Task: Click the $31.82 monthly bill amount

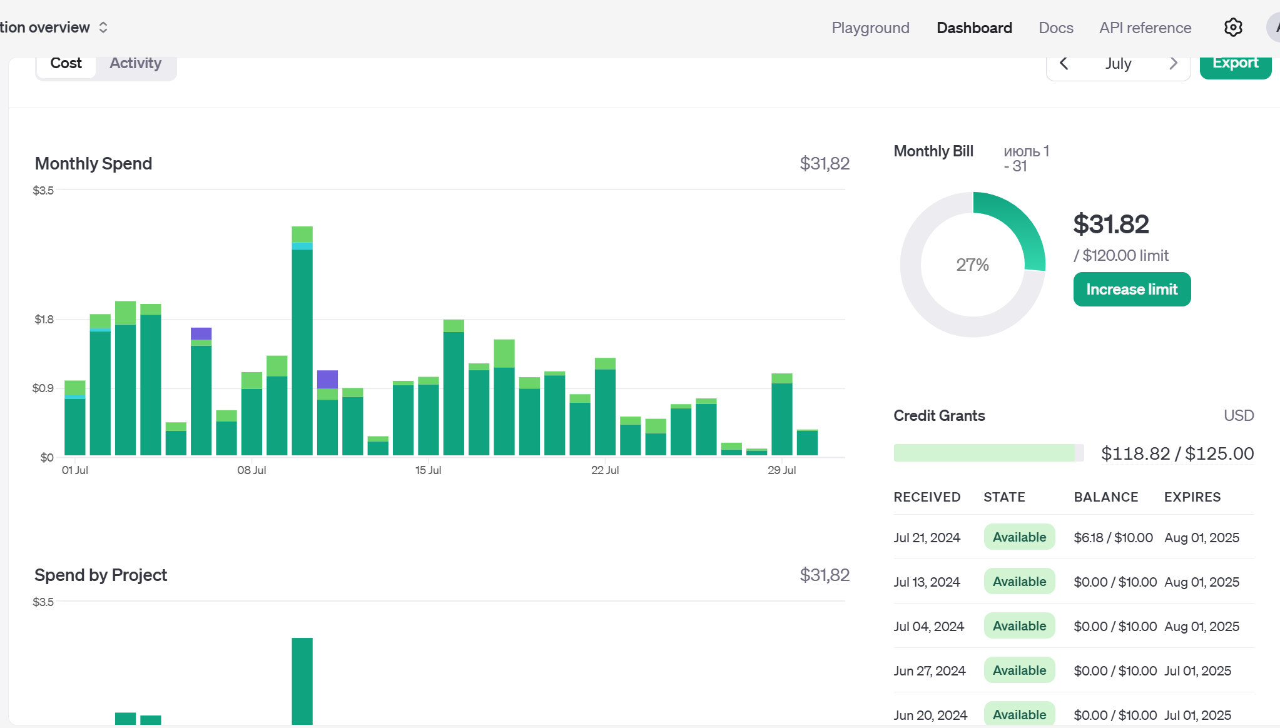Action: [1111, 224]
